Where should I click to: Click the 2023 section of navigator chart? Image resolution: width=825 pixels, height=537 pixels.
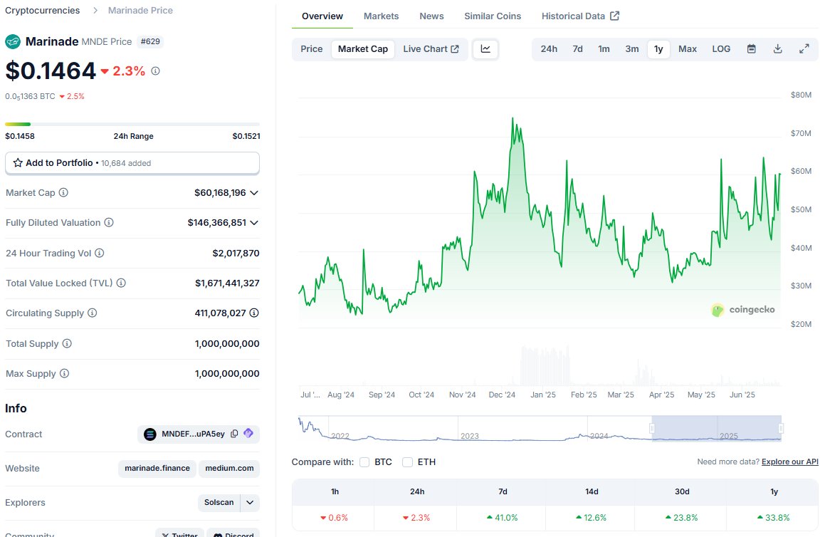[x=522, y=429]
